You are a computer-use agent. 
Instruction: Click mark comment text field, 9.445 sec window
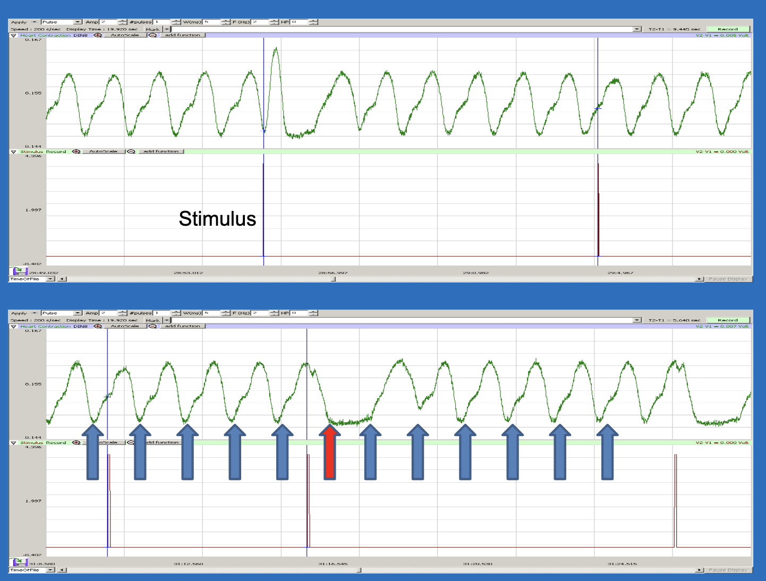tap(402, 29)
